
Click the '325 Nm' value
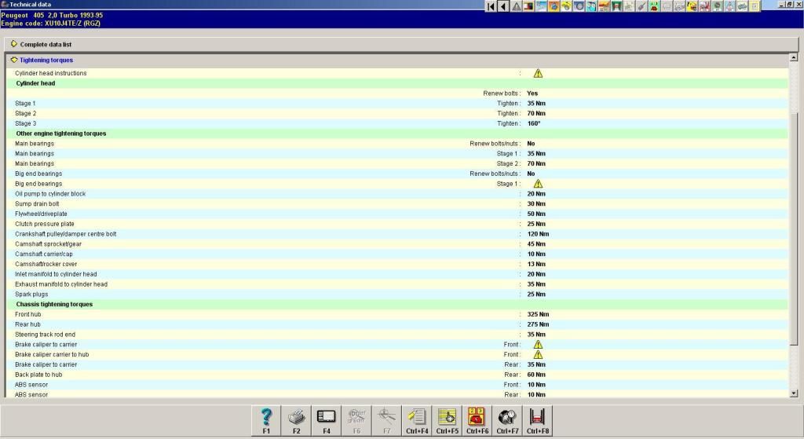click(538, 314)
